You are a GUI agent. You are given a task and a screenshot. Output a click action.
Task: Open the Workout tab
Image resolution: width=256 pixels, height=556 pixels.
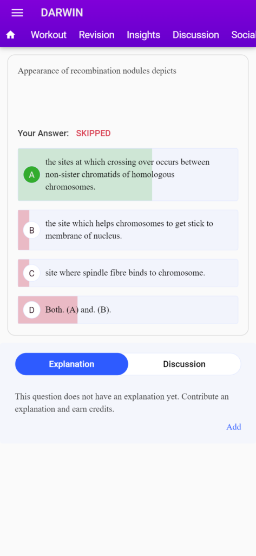(49, 35)
